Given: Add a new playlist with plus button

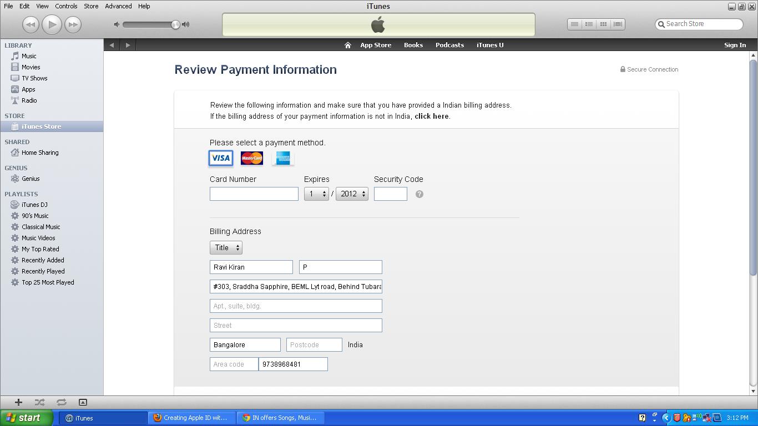Looking at the screenshot, I should coord(18,402).
